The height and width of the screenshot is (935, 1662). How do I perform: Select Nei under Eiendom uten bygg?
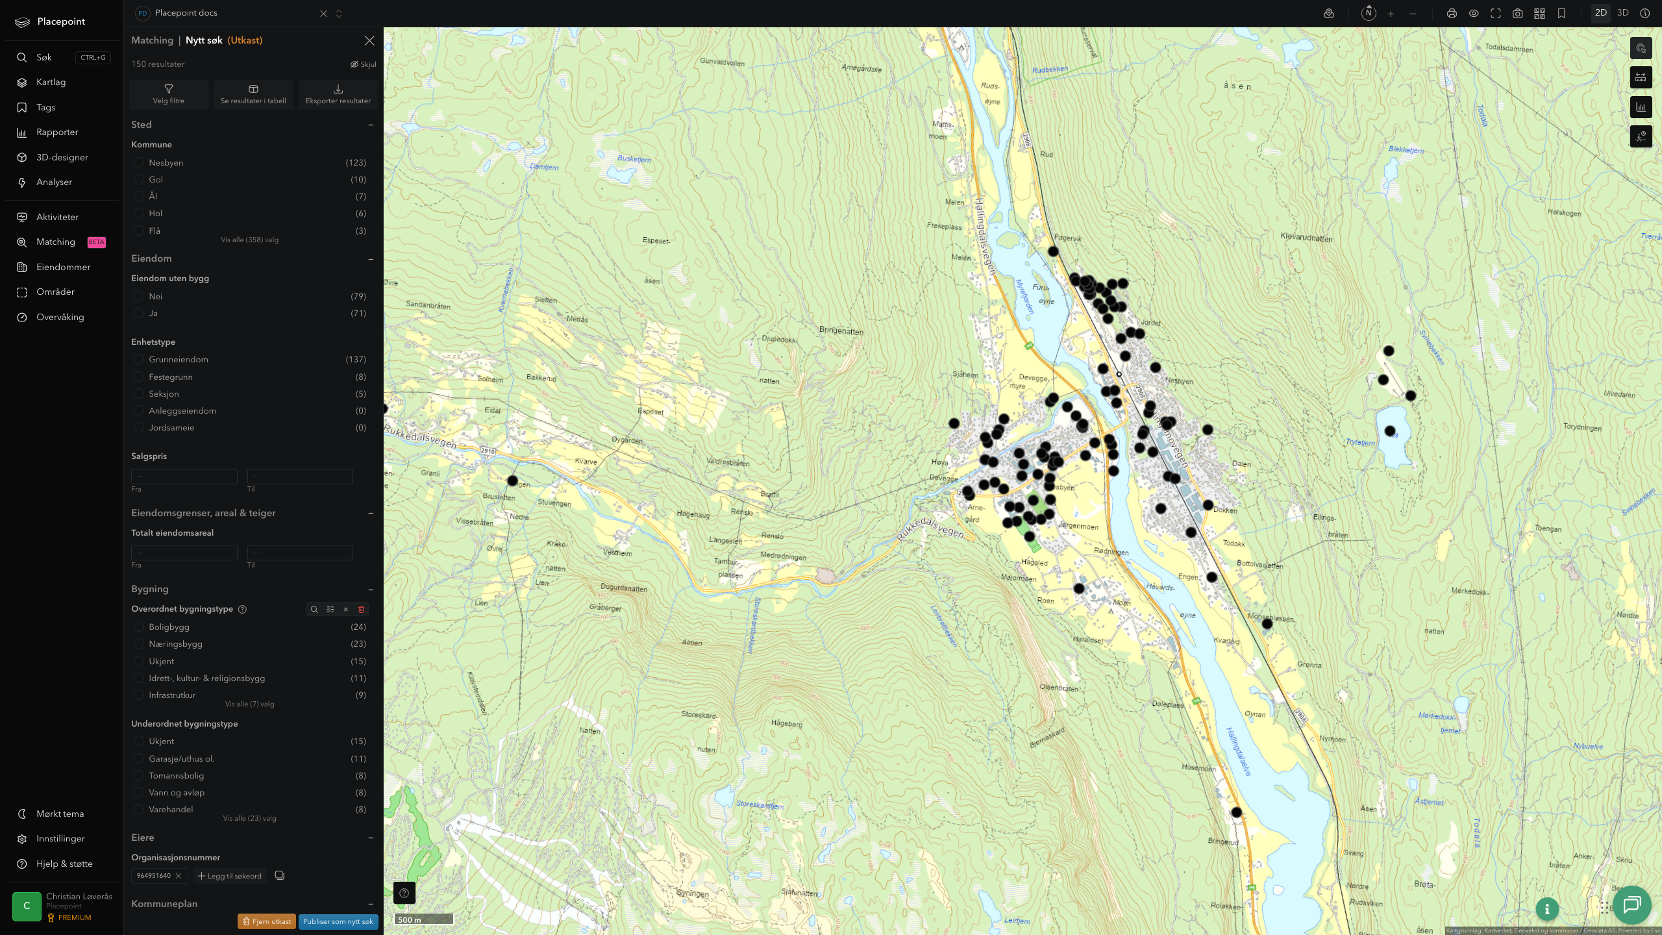(138, 296)
